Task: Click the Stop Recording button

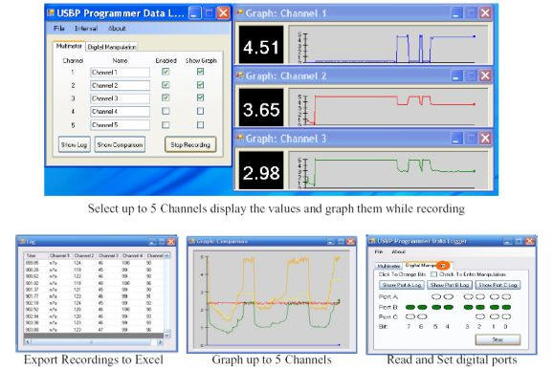Action: [190, 145]
